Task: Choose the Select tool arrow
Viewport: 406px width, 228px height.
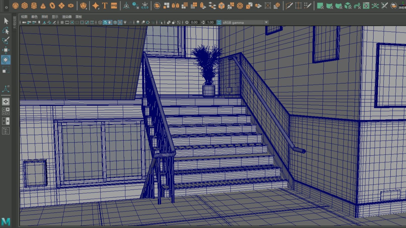Action: 6,21
